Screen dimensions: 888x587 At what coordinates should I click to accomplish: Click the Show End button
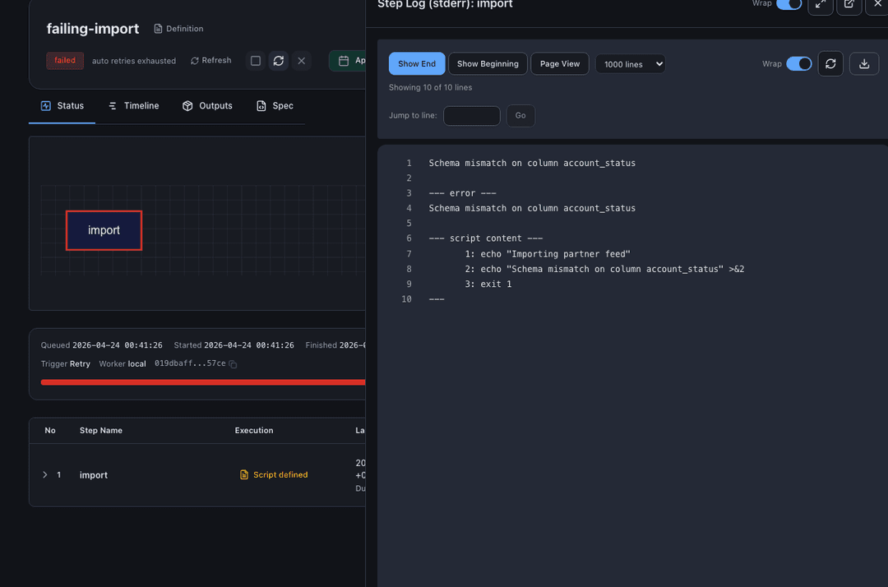[417, 63]
